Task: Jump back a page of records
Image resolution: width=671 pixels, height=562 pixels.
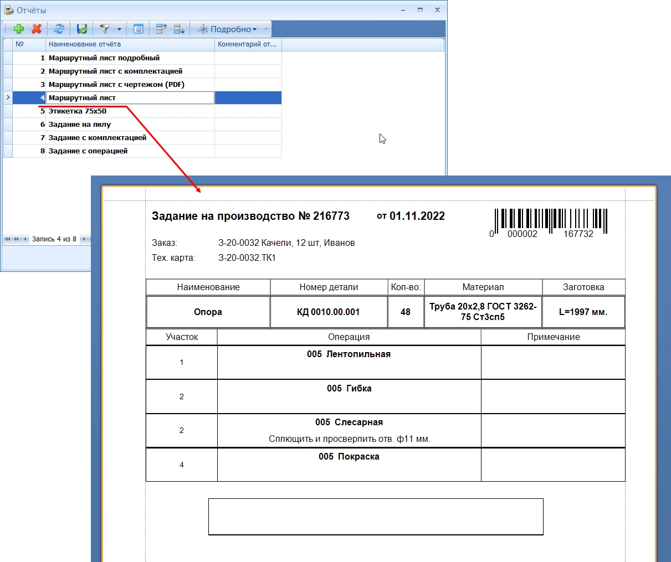Action: (17, 239)
